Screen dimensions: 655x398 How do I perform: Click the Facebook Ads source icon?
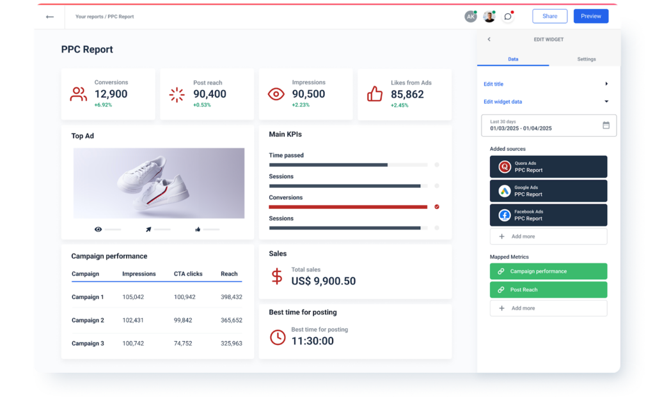click(505, 215)
